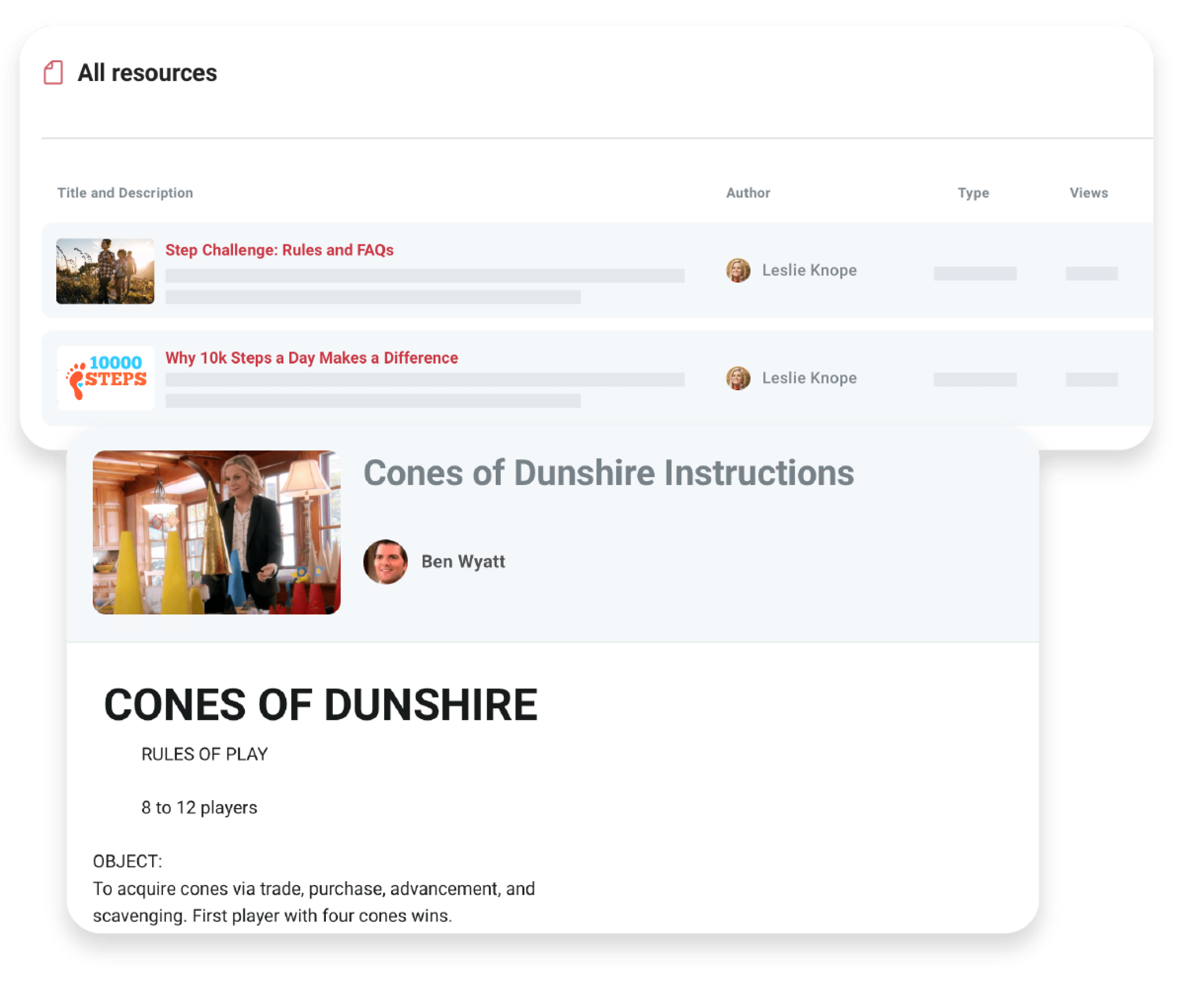Open Step Challenge: Rules and FAQs link

[279, 250]
